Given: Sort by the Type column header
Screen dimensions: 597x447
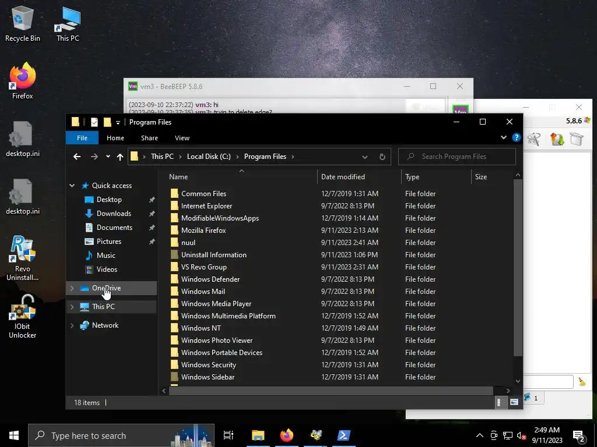Looking at the screenshot, I should coord(436,177).
